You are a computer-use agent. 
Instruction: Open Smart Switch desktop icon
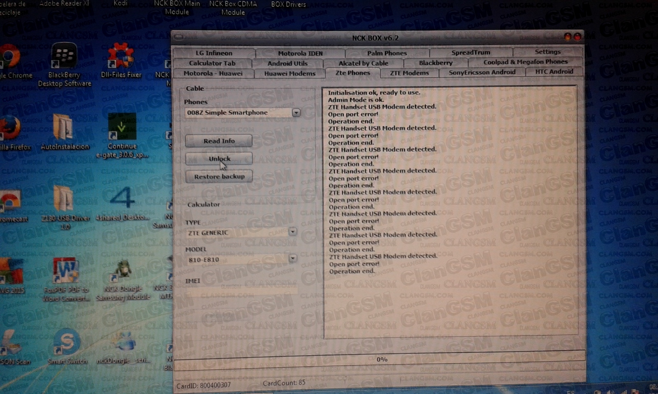pos(67,346)
